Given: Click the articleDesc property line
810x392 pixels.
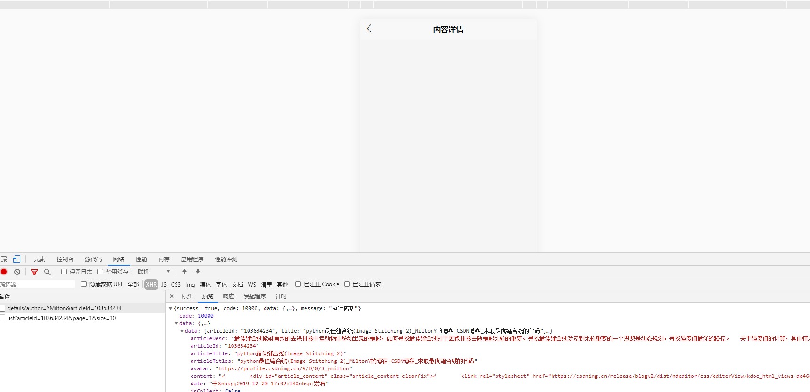Looking at the screenshot, I should pyautogui.click(x=500, y=338).
